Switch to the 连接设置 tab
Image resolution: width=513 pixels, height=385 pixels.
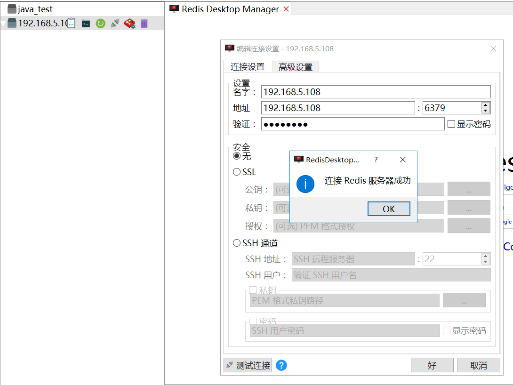coord(248,66)
